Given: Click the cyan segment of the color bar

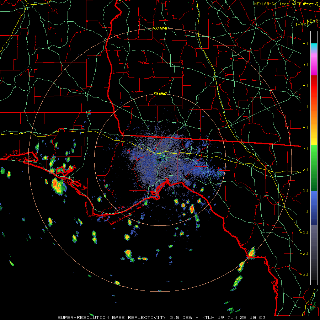Looking at the screenshot, I should coord(314,47).
